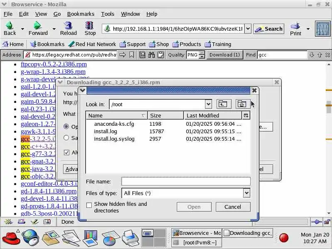Open the Red Hat Network bookmark
The image size is (332, 249).
92,44
